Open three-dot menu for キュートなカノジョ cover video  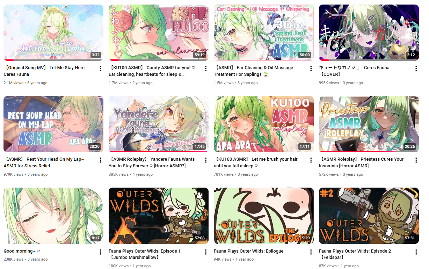point(416,68)
